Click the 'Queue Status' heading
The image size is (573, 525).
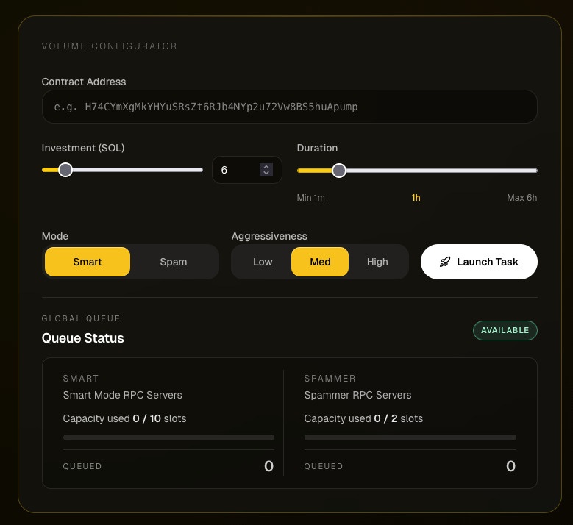click(x=83, y=338)
